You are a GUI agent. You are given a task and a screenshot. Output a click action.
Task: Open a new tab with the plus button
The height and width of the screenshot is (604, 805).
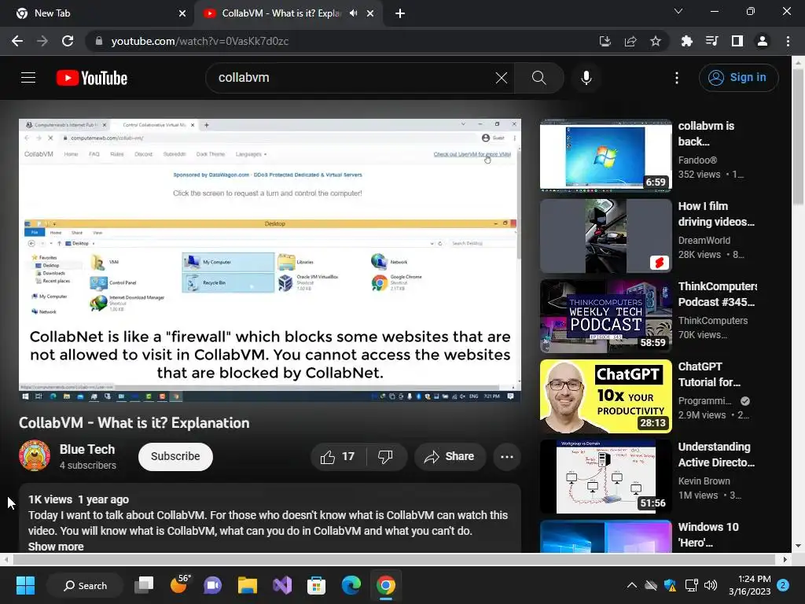click(400, 13)
